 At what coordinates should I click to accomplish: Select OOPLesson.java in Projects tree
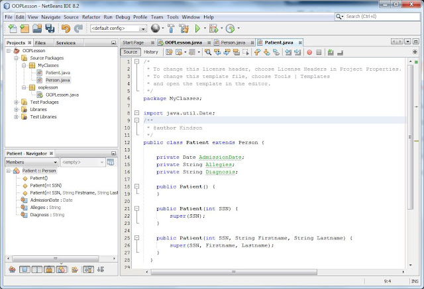coord(62,95)
